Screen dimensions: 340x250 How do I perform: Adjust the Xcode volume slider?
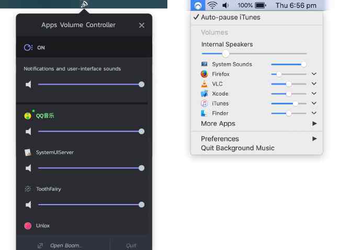pyautogui.click(x=289, y=94)
